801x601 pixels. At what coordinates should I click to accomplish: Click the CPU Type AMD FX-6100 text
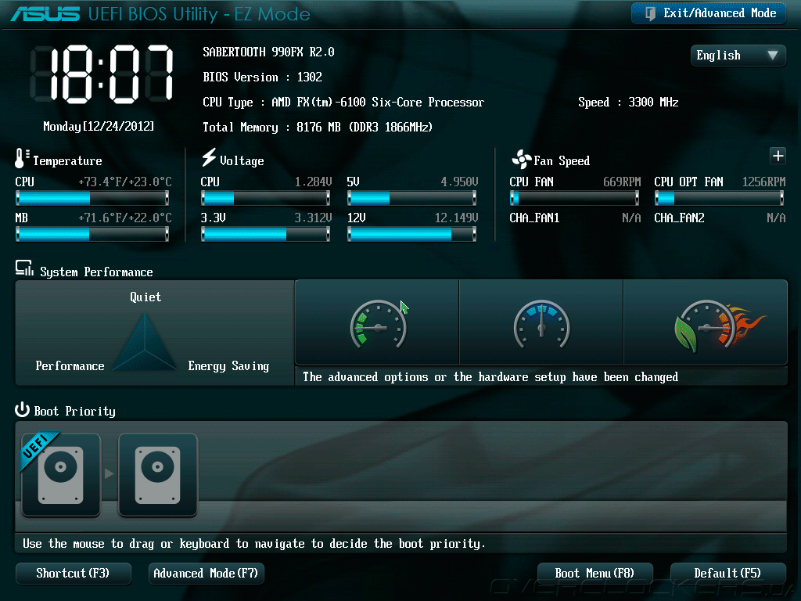pos(343,103)
